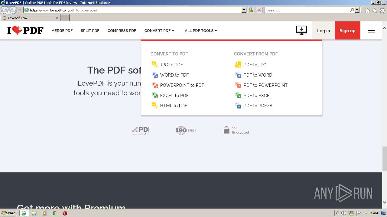Choose the HTML to PDF link
The width and height of the screenshot is (387, 217).
point(174,105)
